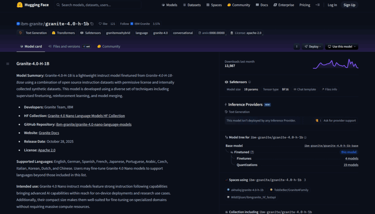Open the Use this model dropdown
The width and height of the screenshot is (375, 214).
click(x=342, y=47)
